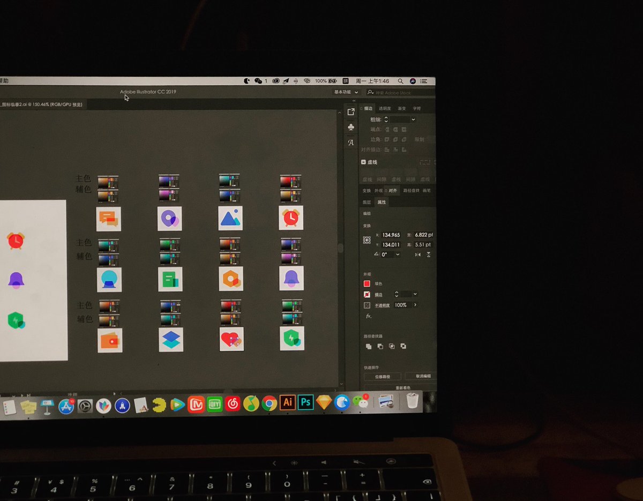This screenshot has width=643, height=501.
Task: Open the Glyphs letter A panel icon
Action: 351,143
